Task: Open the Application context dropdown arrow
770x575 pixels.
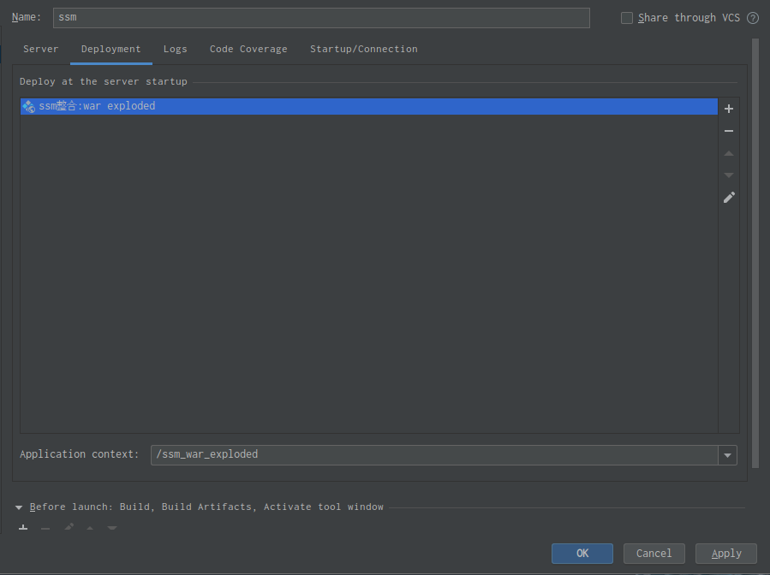Action: coord(727,455)
